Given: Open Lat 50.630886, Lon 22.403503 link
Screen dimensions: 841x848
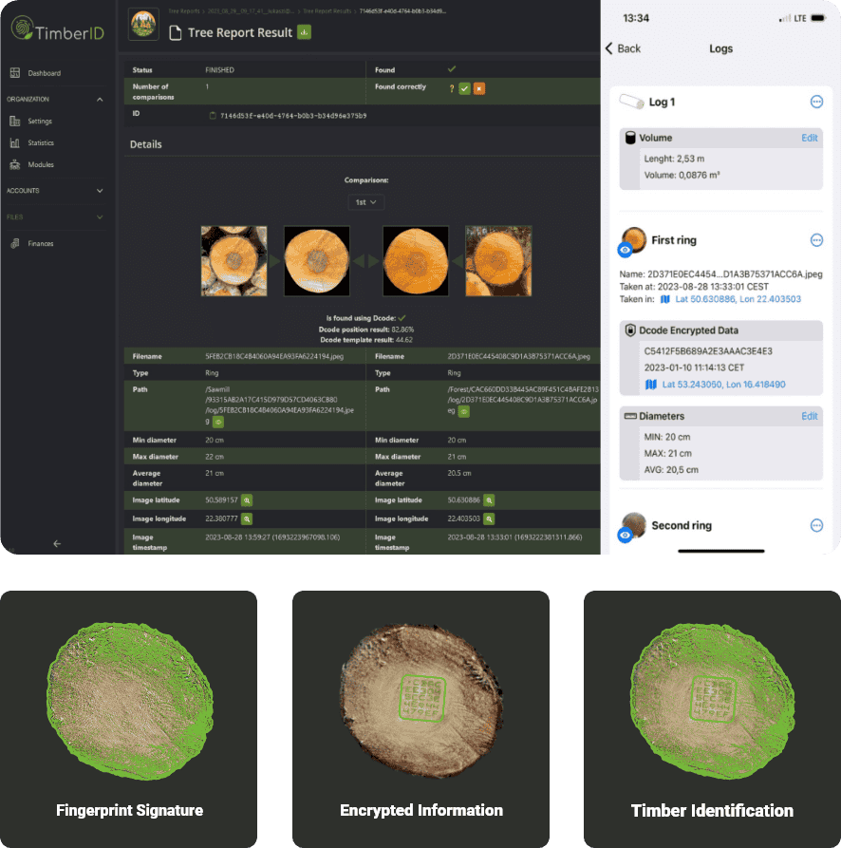Looking at the screenshot, I should click(738, 299).
